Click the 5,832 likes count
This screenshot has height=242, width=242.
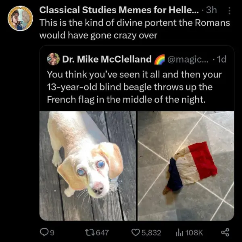(152, 232)
